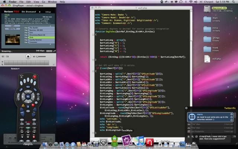Click the refresh icon in Twitterrific

pos(196,137)
